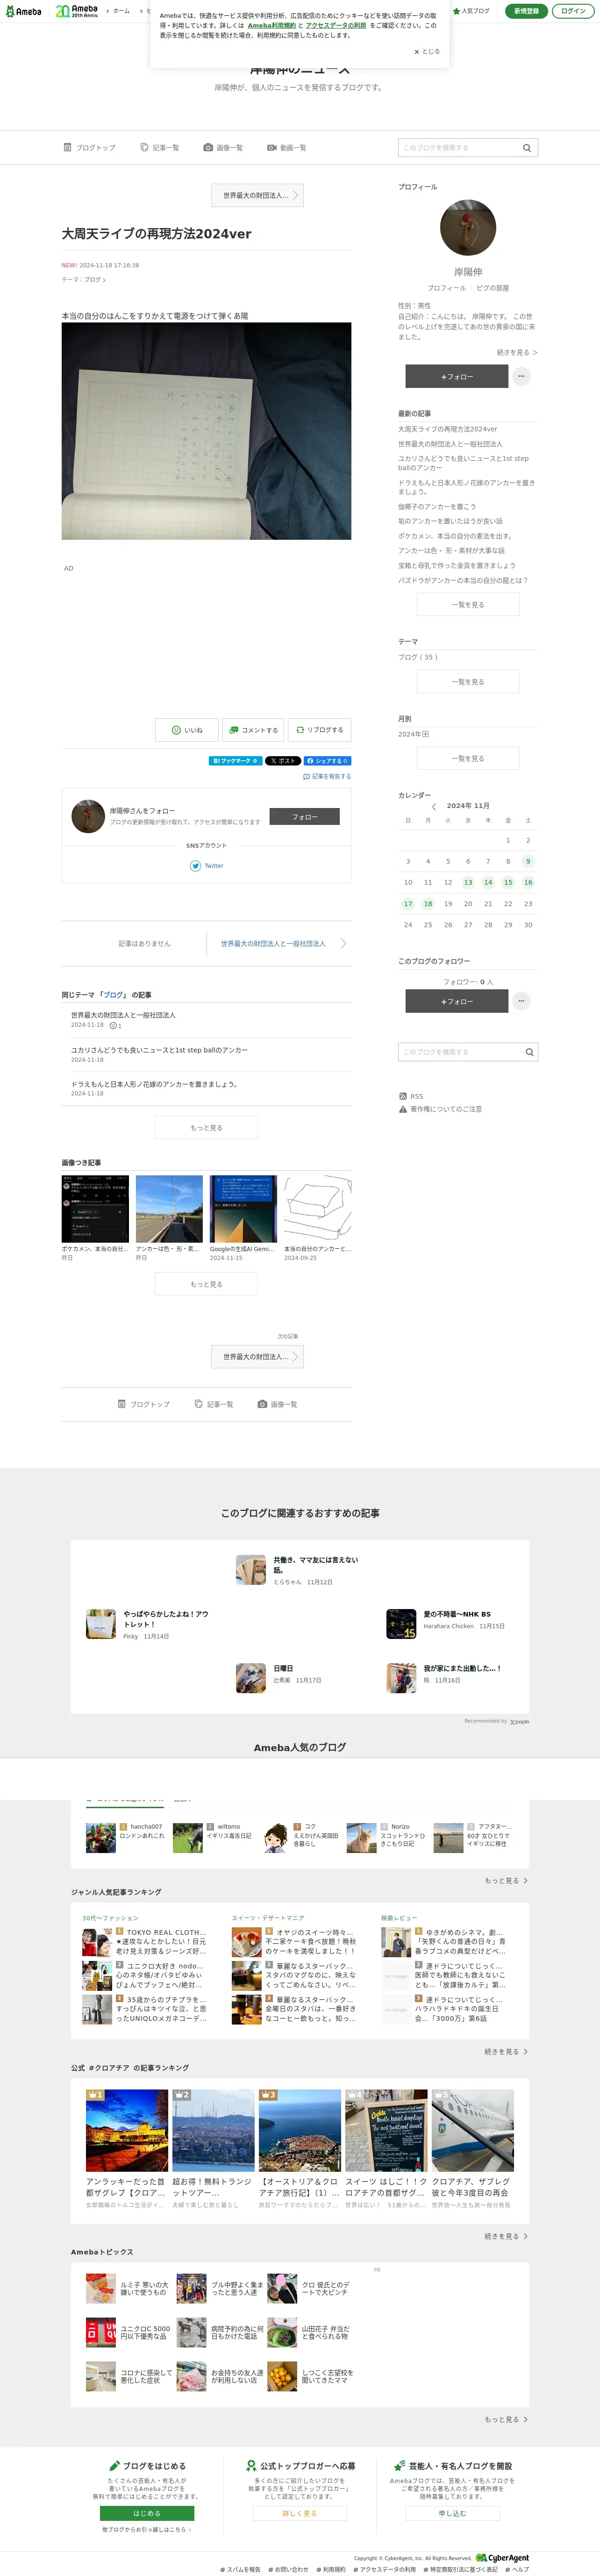
Task: Open the ブログ ( 35 ) theme link
Action: pos(418,657)
